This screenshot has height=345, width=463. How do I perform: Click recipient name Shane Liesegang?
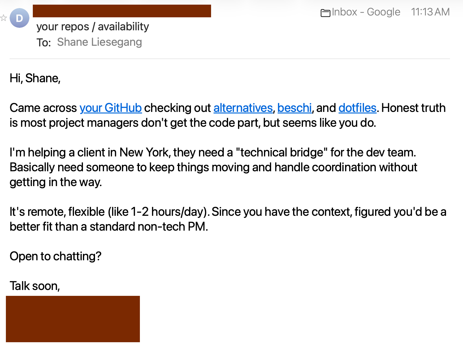click(99, 42)
